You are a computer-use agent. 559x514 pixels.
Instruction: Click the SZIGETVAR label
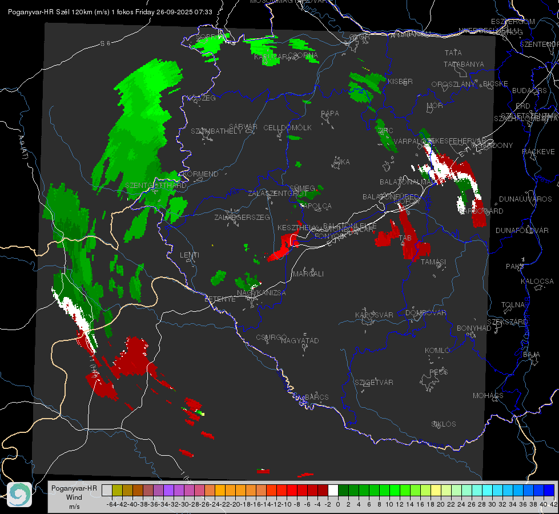coord(374,383)
